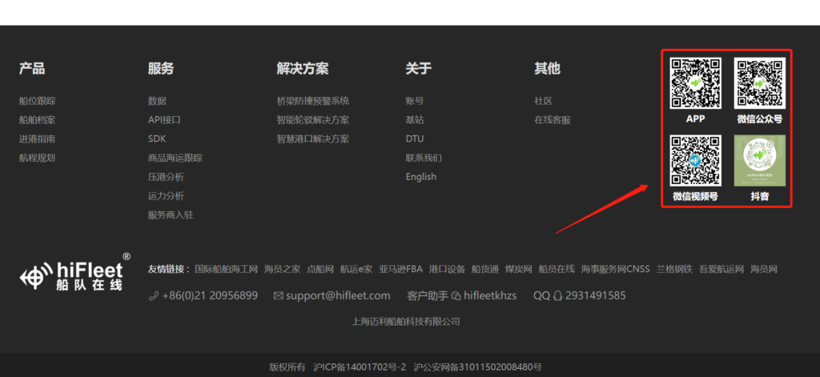Viewport: 820px width, 377px height.
Task: Visit 煤炭网 friend link
Action: tap(518, 269)
